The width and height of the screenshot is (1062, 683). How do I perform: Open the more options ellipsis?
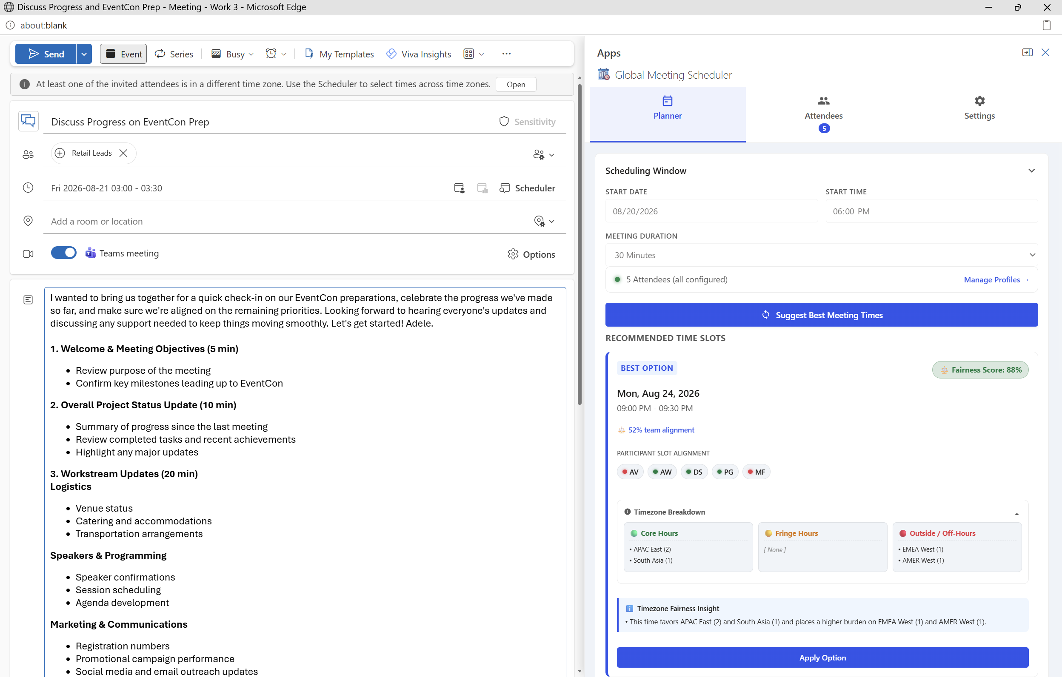coord(507,54)
